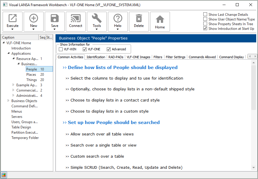Go to Home using house icon
The height and width of the screenshot is (179, 258).
click(x=160, y=20)
